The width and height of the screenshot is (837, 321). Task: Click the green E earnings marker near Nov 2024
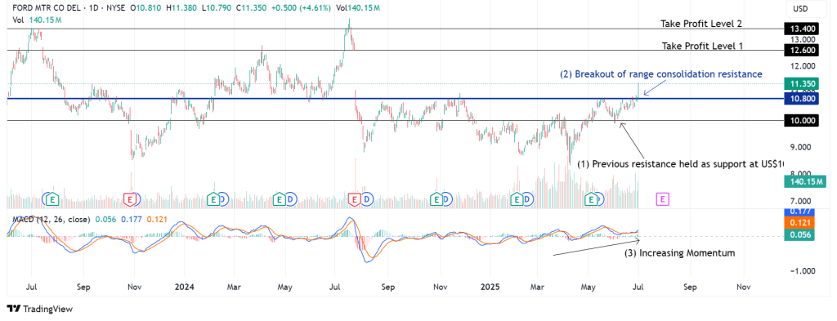tap(436, 199)
